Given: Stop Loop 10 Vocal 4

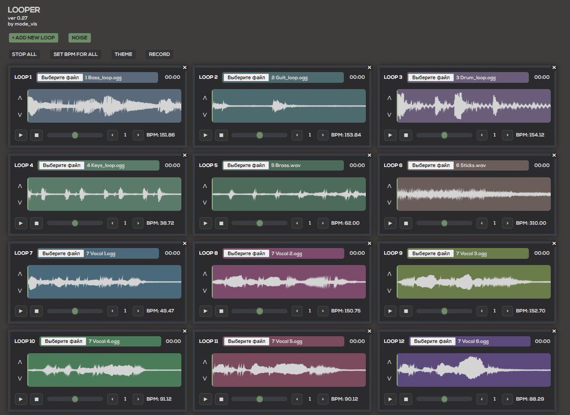Looking at the screenshot, I should [36, 399].
